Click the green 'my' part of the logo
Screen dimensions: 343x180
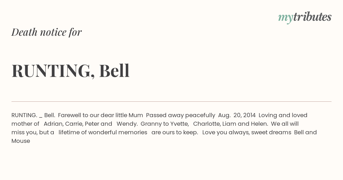coord(286,19)
